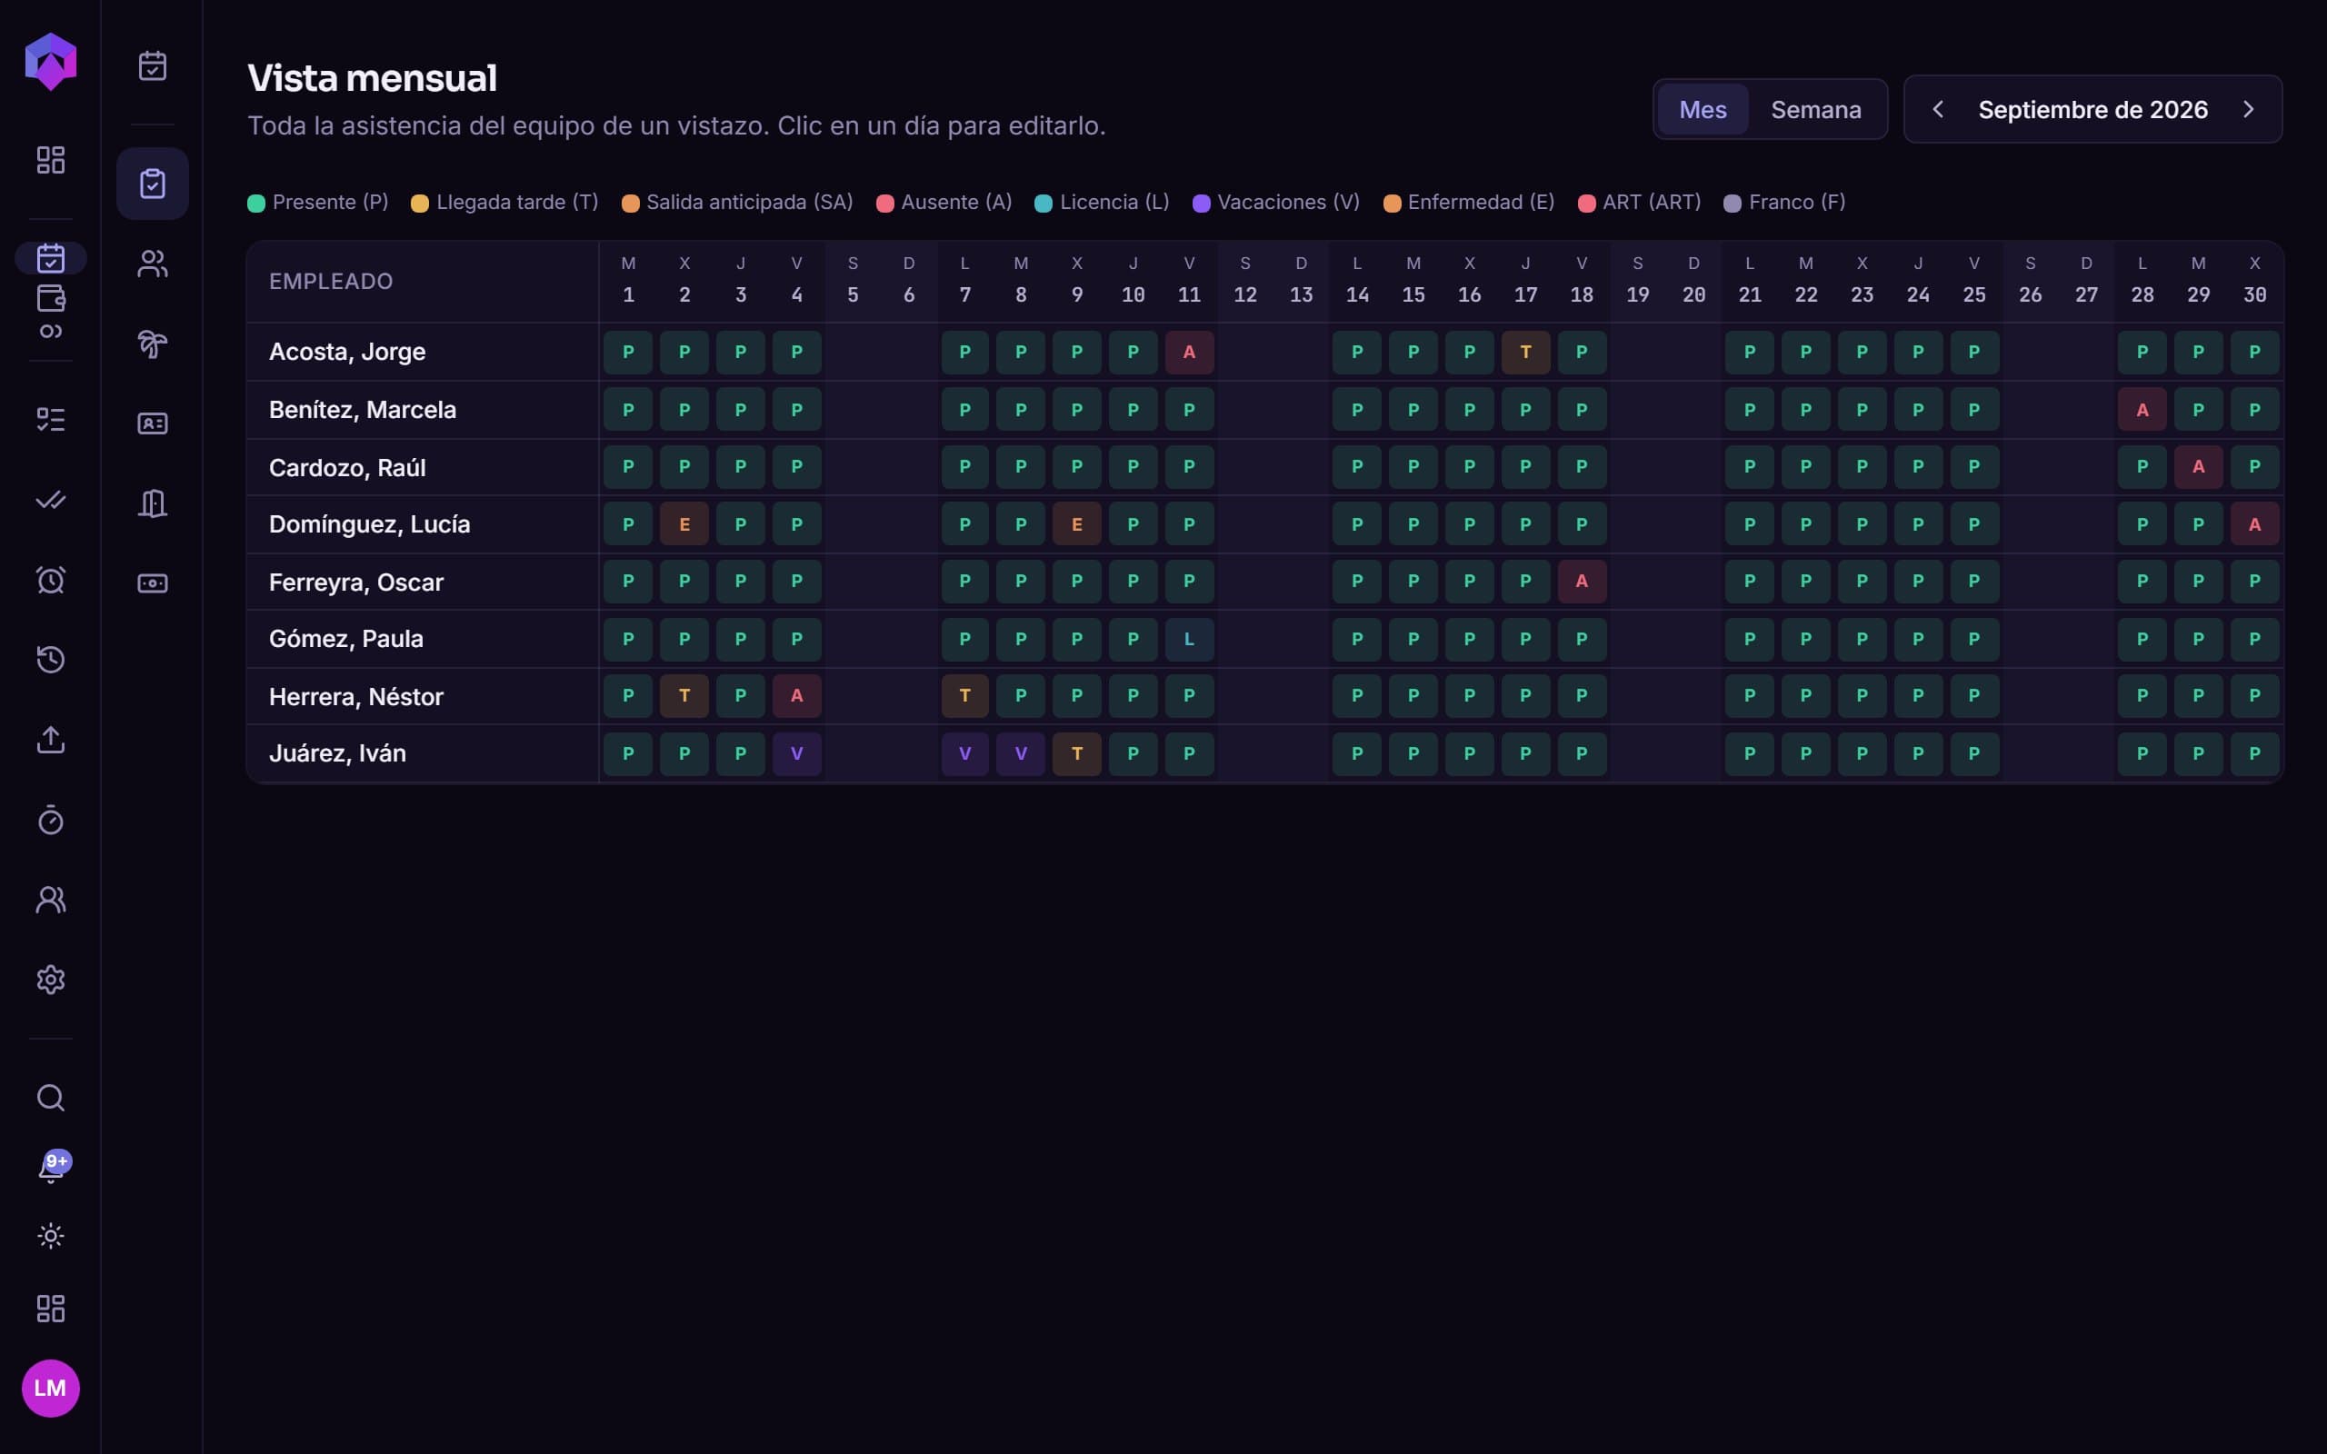Open the employees people icon in submenu
This screenshot has height=1454, width=2327.
click(x=153, y=264)
